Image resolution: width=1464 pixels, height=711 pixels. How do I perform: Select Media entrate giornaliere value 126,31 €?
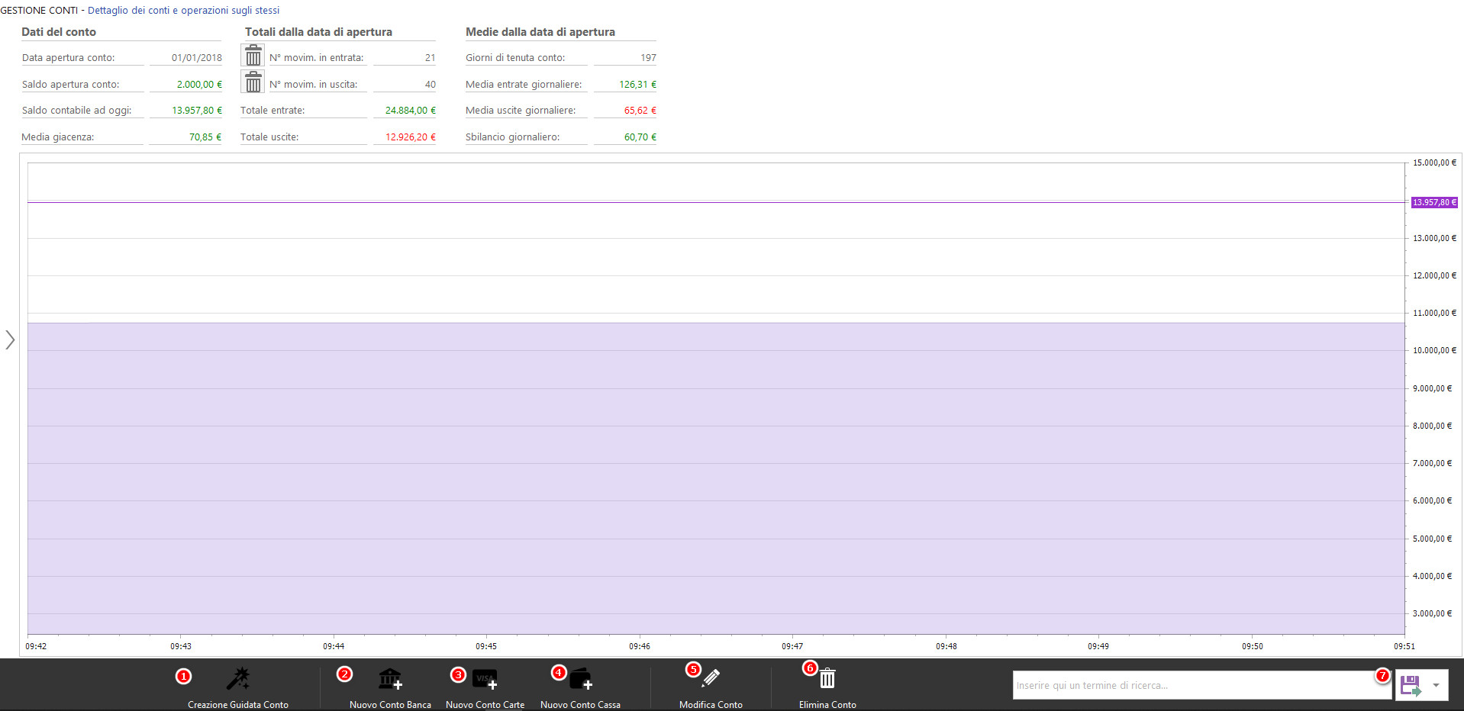(x=637, y=85)
